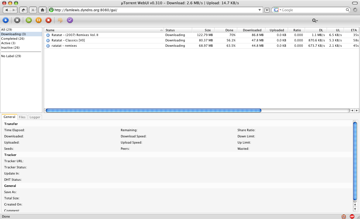Image resolution: width=360 pixels, height=219 pixels.
Task: Filter by Inactive (26) torrents
Action: [x=21, y=48]
